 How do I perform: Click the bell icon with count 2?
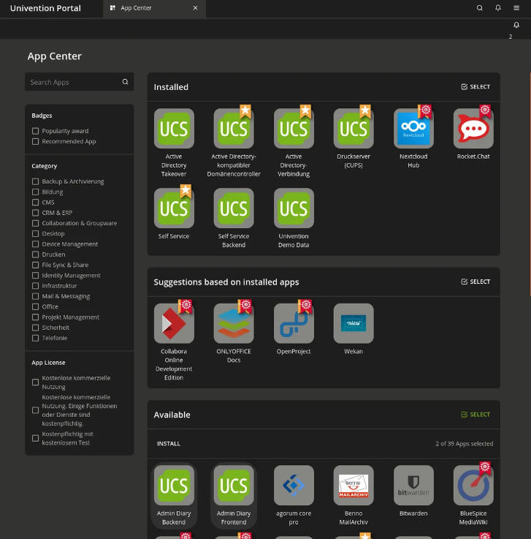(x=516, y=25)
